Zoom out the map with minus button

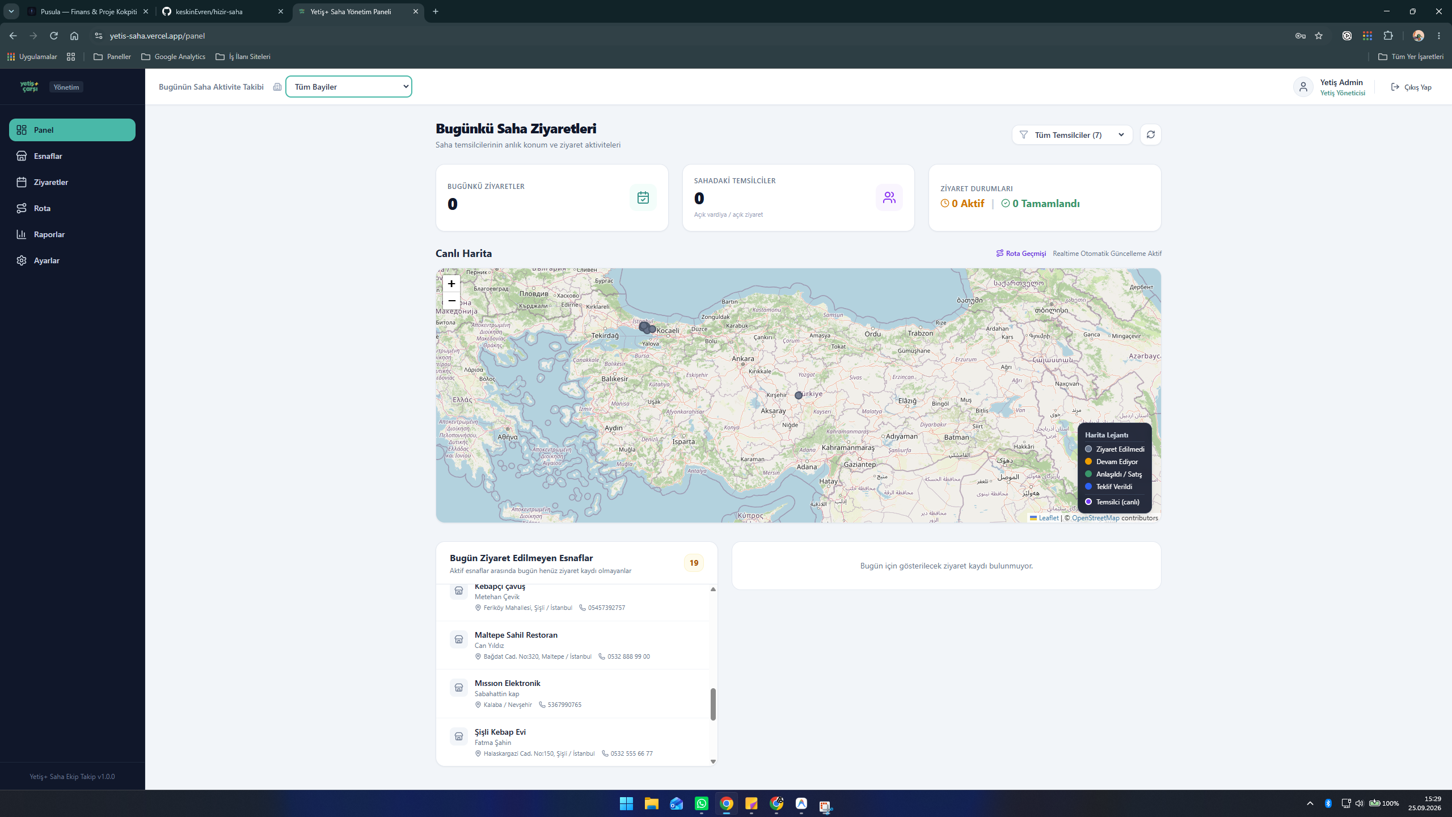click(x=451, y=301)
